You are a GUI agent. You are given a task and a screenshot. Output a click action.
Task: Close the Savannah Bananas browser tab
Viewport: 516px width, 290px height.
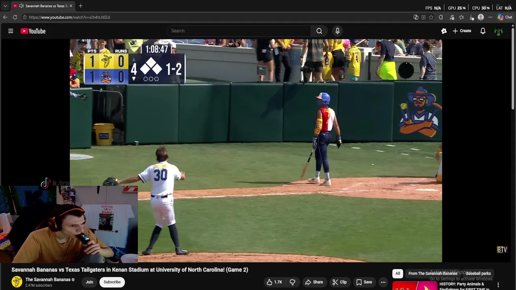coord(71,6)
